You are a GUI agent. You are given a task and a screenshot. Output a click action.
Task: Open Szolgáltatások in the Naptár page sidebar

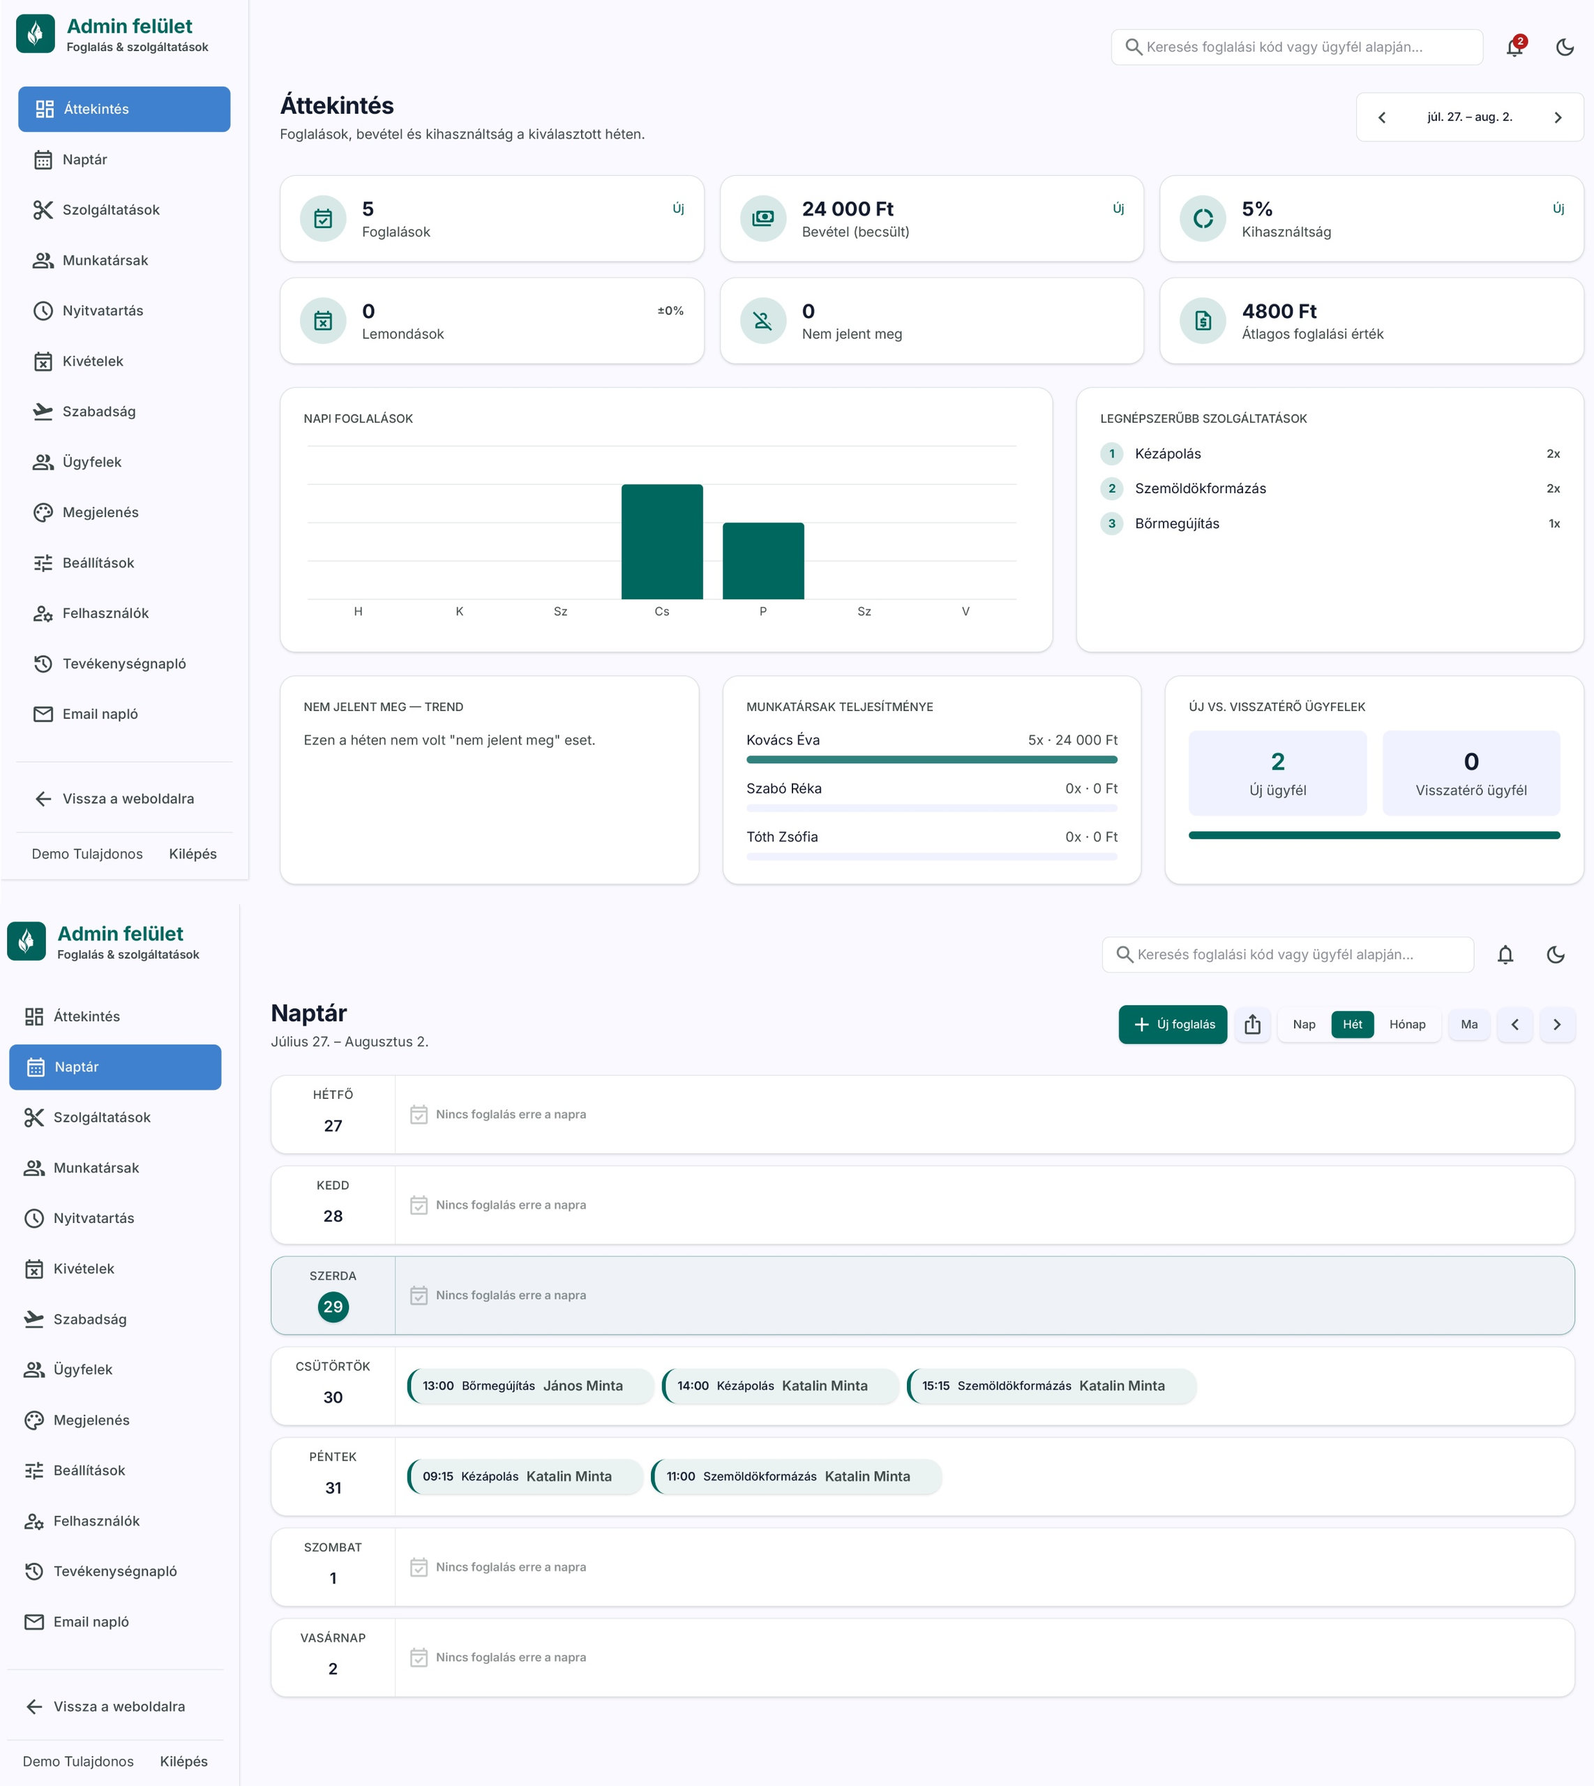(116, 1118)
